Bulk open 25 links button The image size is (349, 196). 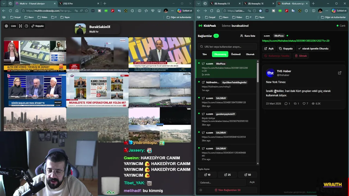point(227,175)
